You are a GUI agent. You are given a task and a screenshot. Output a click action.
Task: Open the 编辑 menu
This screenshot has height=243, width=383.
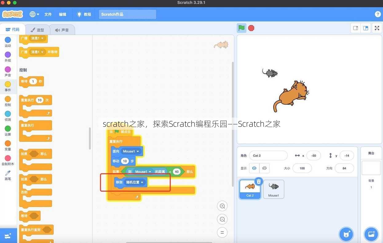click(63, 14)
